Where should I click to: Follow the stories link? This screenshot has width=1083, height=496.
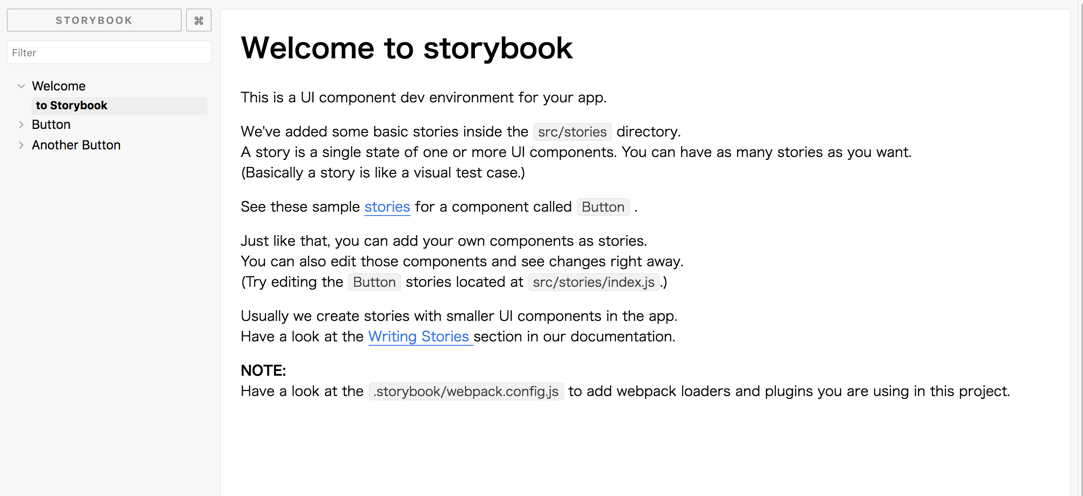tap(387, 207)
